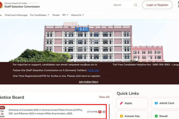Click the Apply pencil icon

click(x=122, y=103)
